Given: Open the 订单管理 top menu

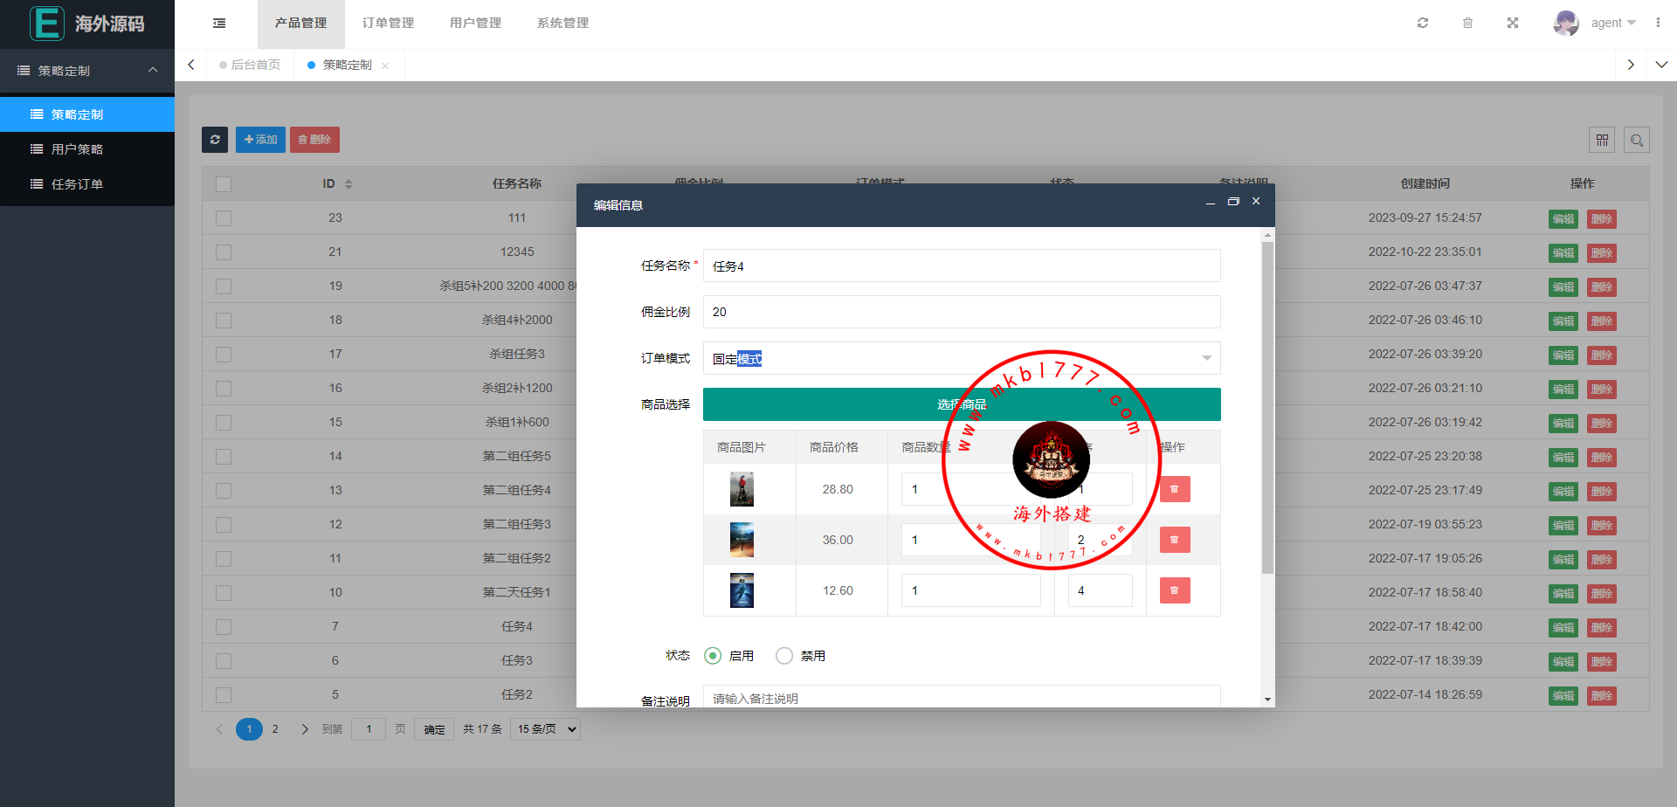Looking at the screenshot, I should pyautogui.click(x=389, y=24).
